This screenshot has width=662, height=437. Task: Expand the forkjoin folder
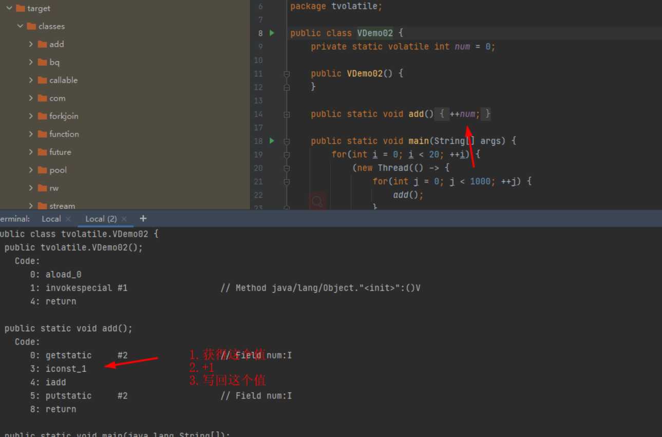click(31, 116)
